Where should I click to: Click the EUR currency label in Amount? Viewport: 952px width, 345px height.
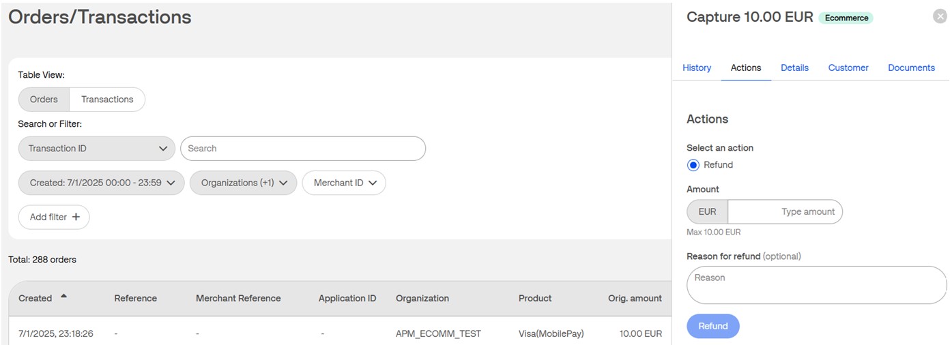708,212
